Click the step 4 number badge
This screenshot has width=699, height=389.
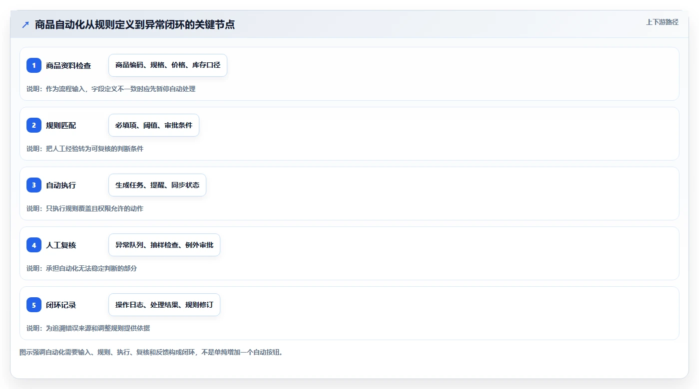(34, 245)
